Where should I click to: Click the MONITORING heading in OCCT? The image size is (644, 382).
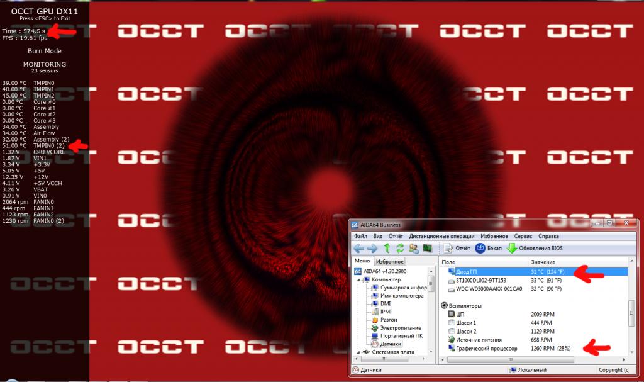click(x=45, y=64)
